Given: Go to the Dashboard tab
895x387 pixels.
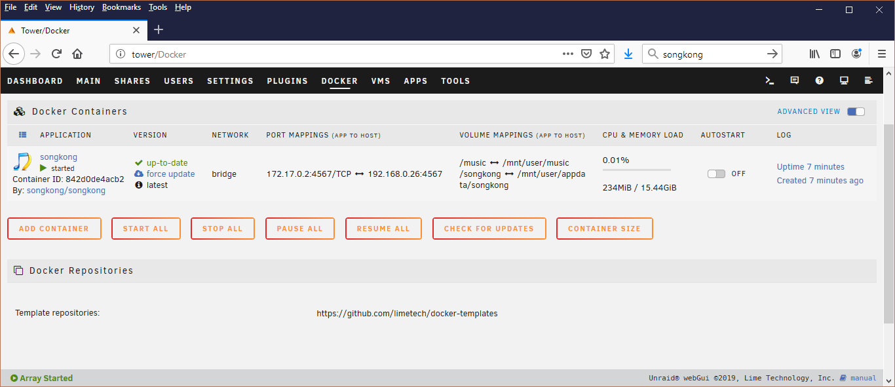Looking at the screenshot, I should 35,81.
